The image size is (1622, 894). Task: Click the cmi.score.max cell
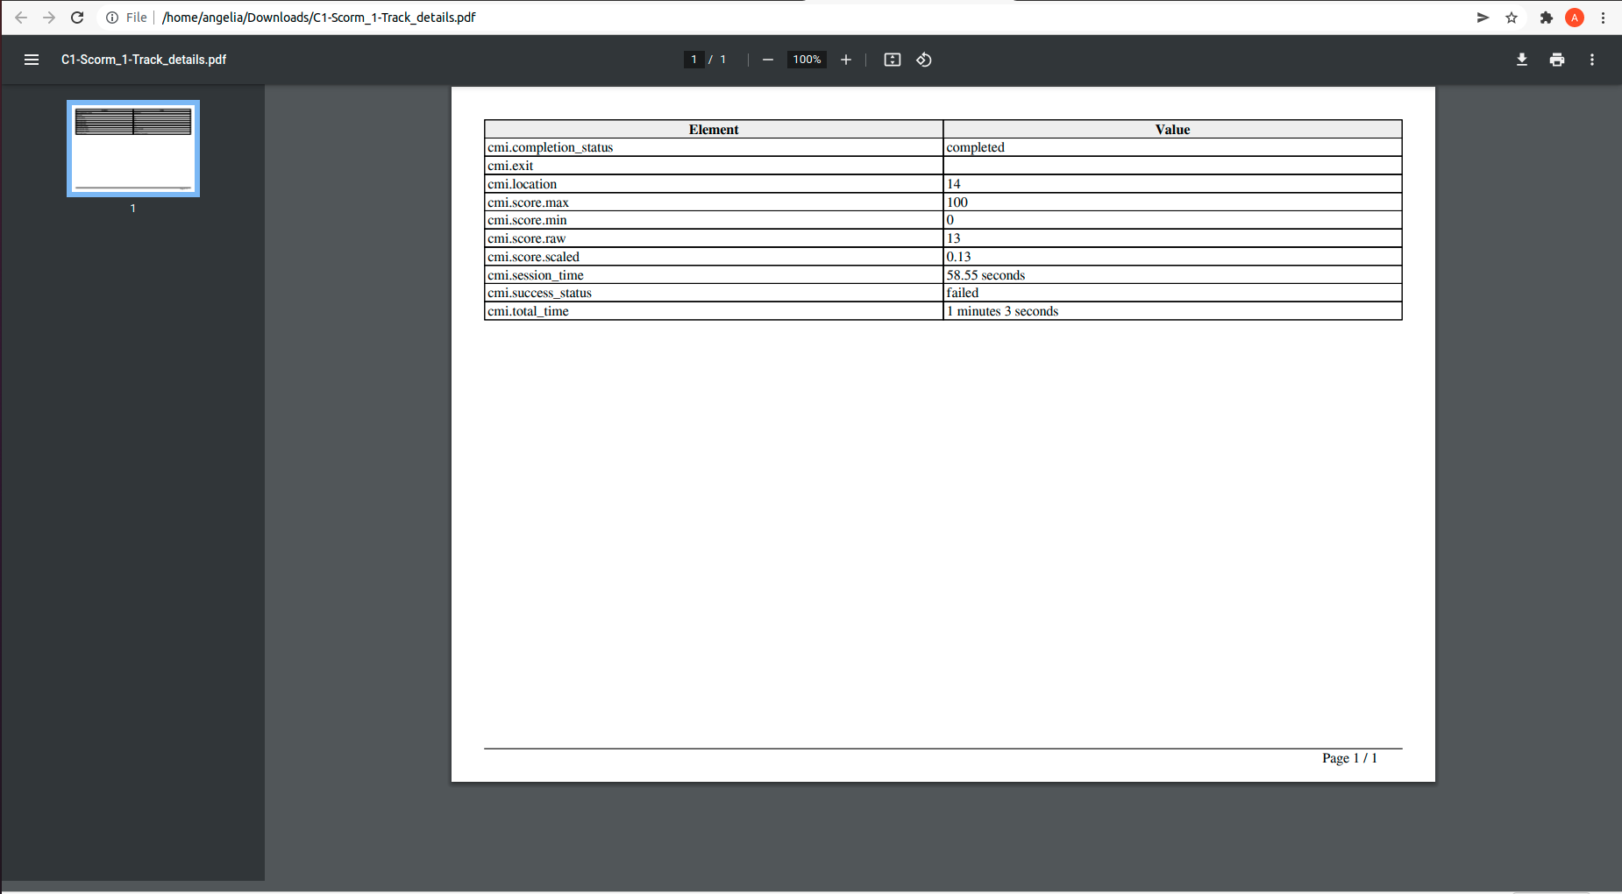(714, 202)
